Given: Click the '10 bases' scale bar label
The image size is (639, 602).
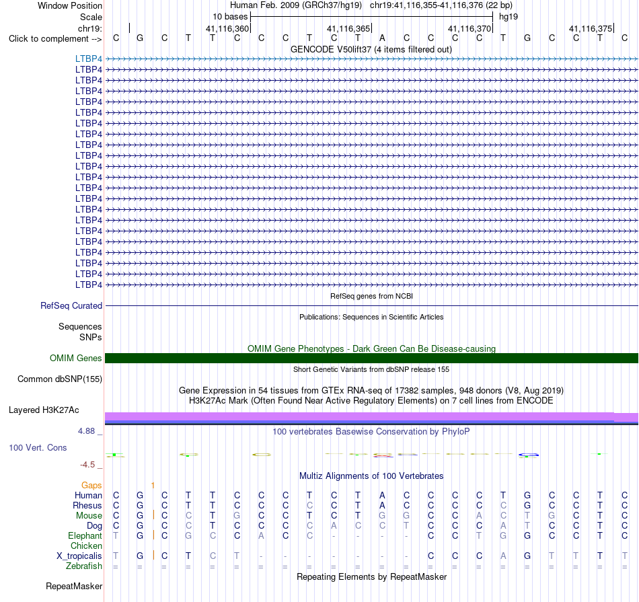Looking at the screenshot, I should [230, 17].
